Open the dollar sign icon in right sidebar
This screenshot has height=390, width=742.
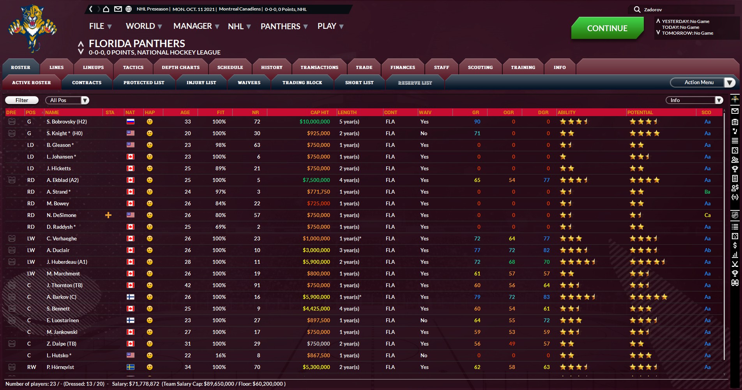(735, 245)
